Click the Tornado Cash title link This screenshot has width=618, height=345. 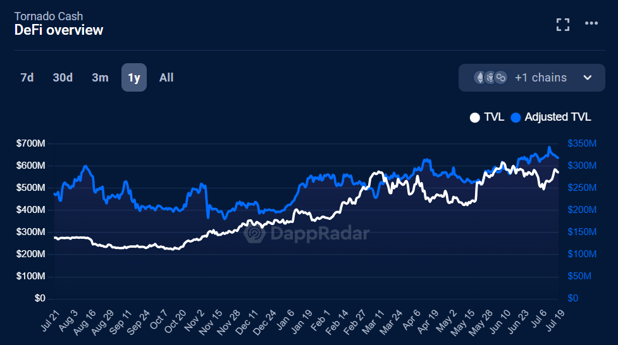point(49,16)
